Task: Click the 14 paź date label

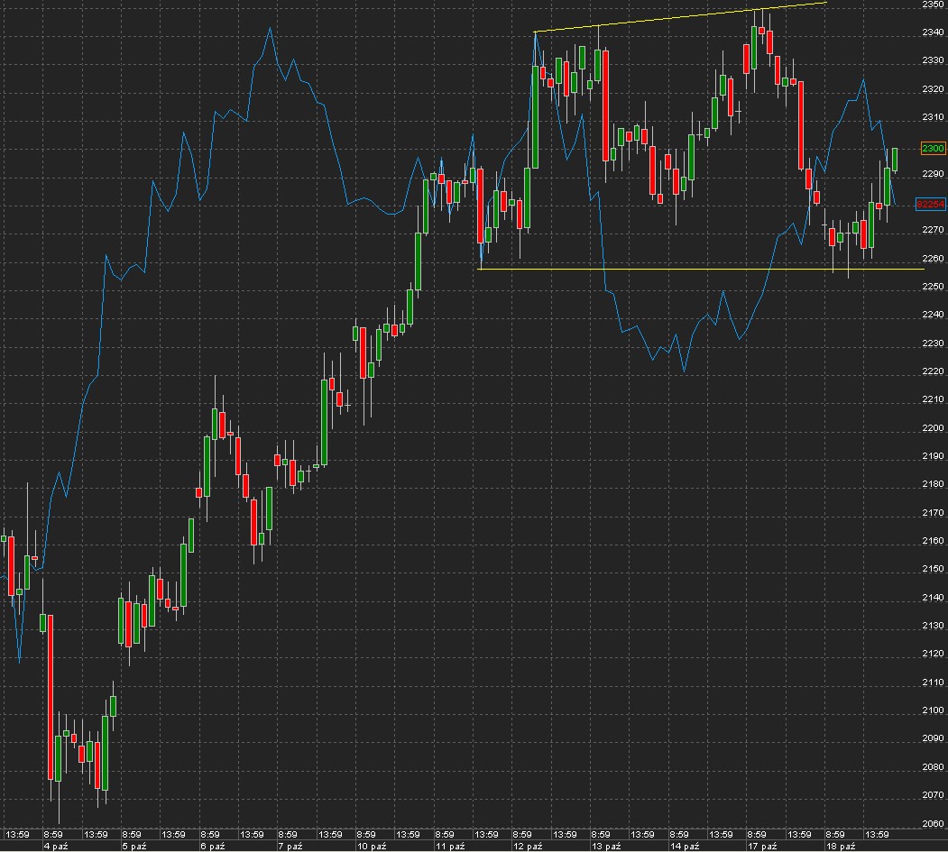Action: (684, 847)
